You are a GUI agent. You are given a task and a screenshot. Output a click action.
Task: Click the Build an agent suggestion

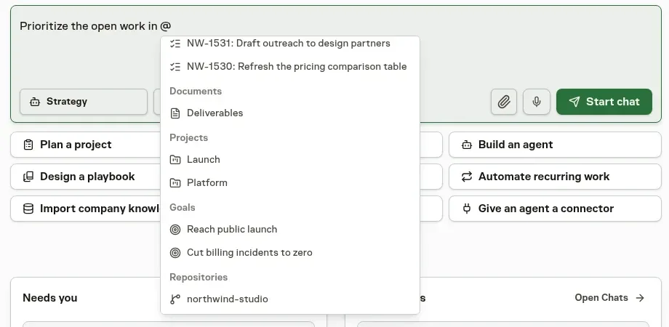click(x=555, y=145)
